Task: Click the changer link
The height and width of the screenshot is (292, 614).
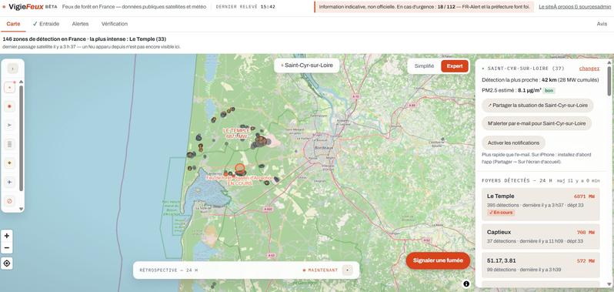Action: 589,69
